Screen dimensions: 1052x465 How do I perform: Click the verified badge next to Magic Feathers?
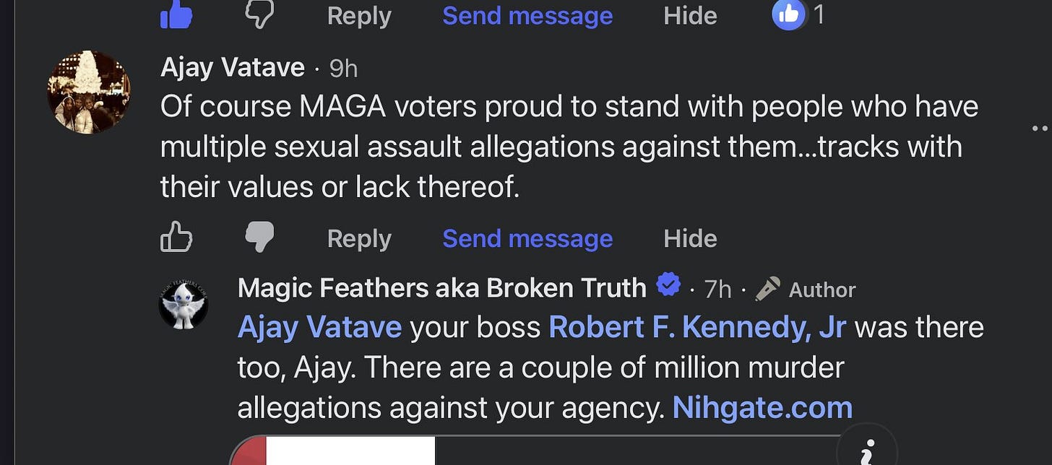click(x=668, y=287)
